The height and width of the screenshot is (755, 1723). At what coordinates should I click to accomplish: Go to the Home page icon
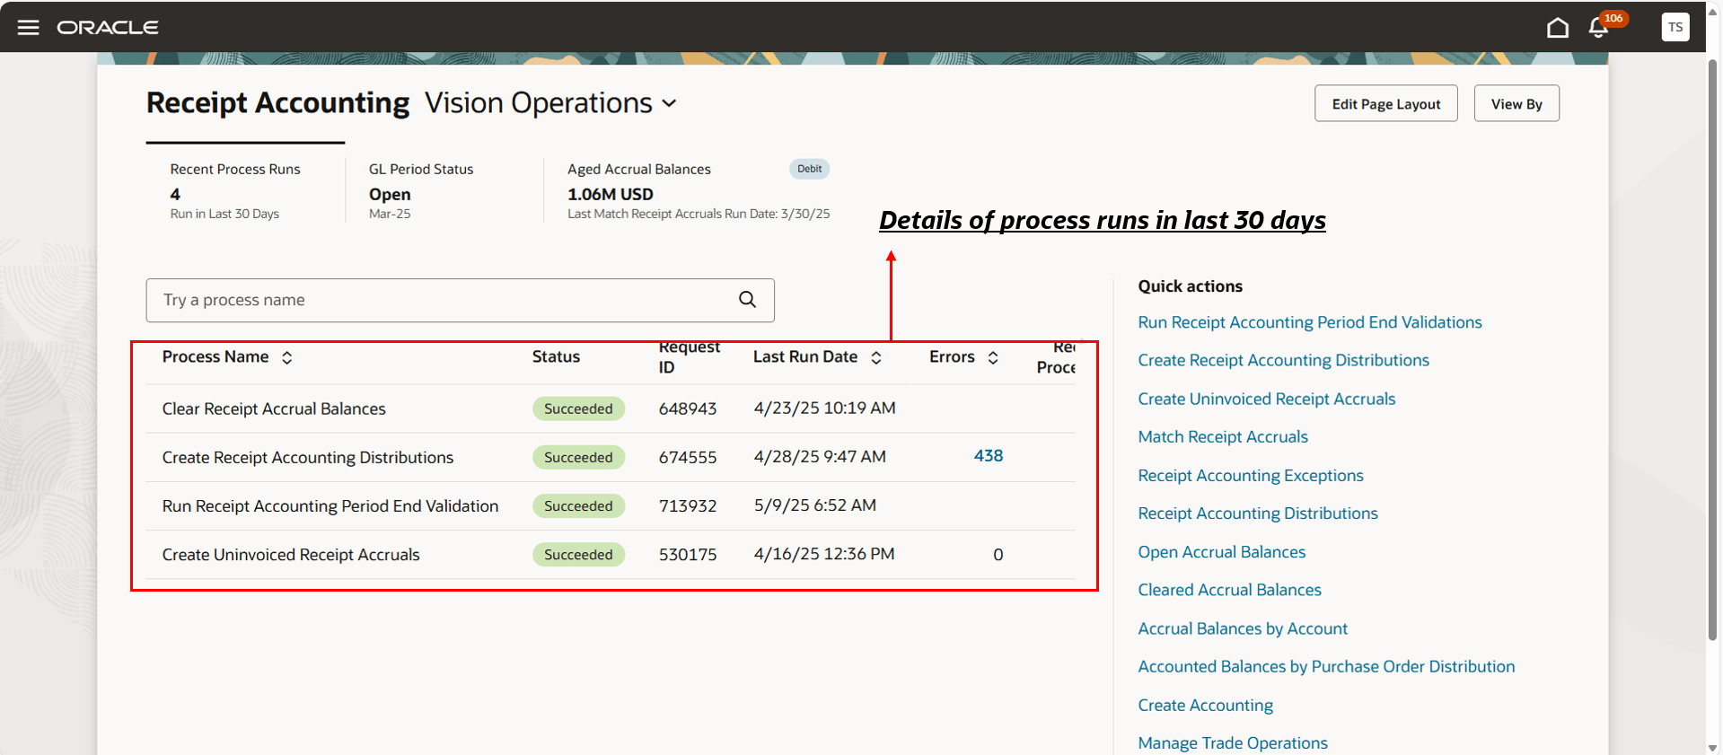coord(1558,28)
